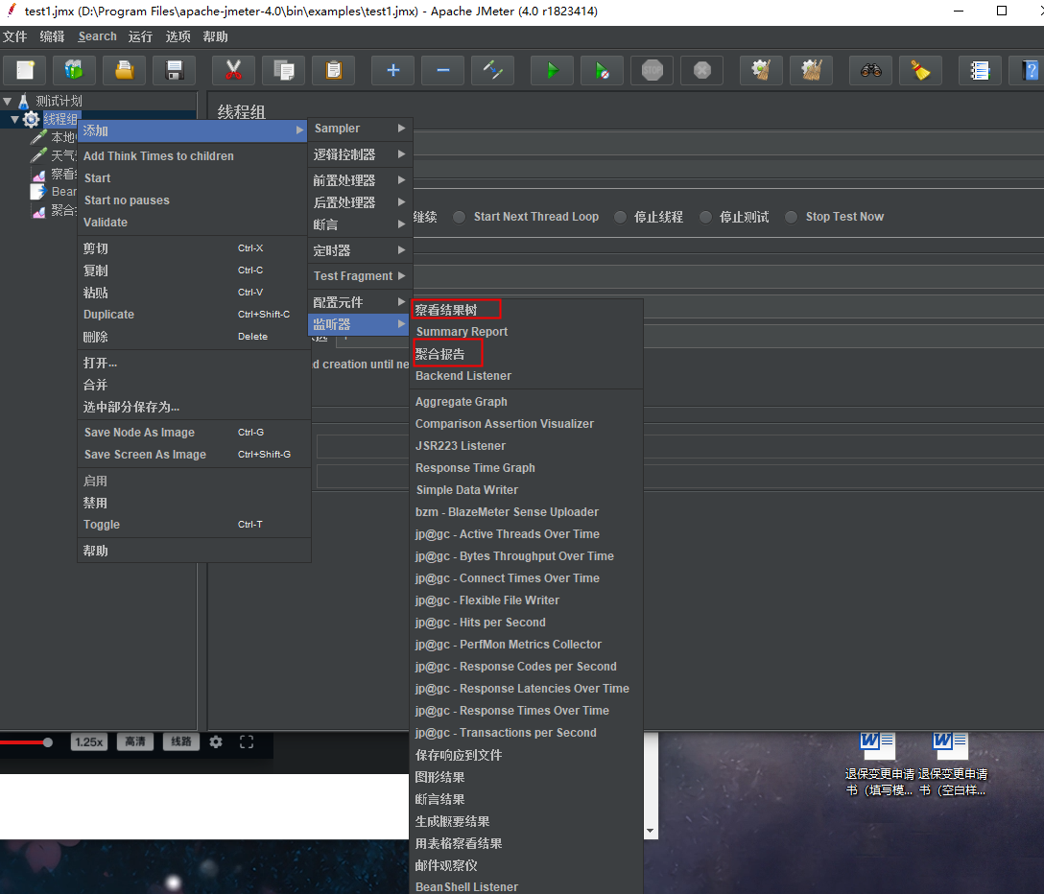Click the Copy toolbar icon
The image size is (1044, 894).
click(284, 70)
